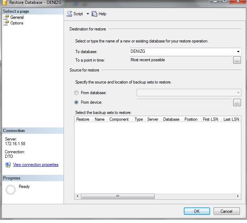Click the database icon in title bar
This screenshot has width=247, height=223.
[x=5, y=2]
